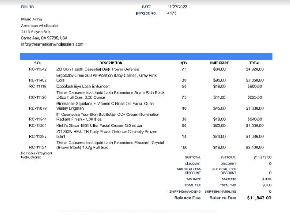Click the QTY column header
Viewport: 290px width, 217px height.
coord(184,63)
